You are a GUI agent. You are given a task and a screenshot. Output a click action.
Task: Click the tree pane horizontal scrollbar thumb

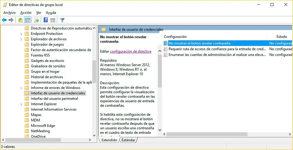pyautogui.click(x=33, y=140)
